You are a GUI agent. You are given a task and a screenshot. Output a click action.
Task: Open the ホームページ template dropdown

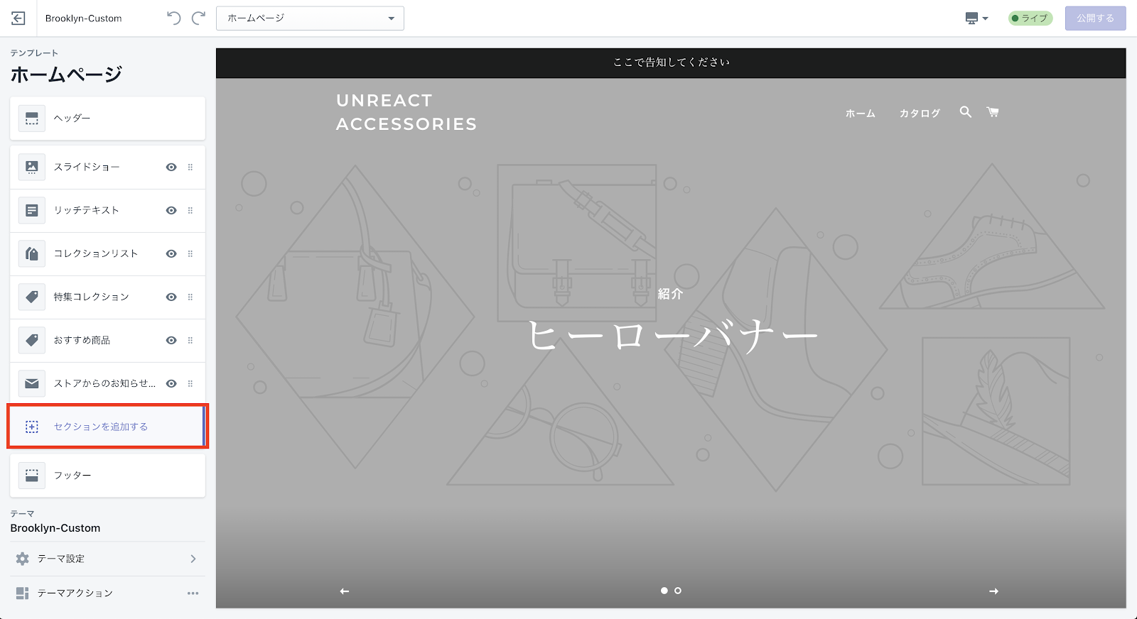(x=310, y=18)
